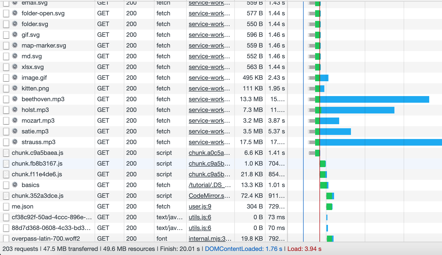Click the 495 KB size cell
Viewport: 442px width, 255px height.
[x=253, y=78]
